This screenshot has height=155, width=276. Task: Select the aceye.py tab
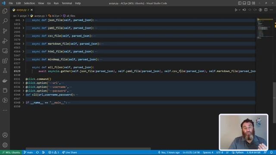coord(22,10)
